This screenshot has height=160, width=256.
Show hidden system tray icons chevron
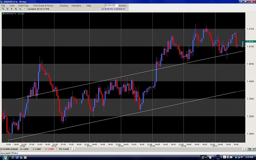[221, 158]
